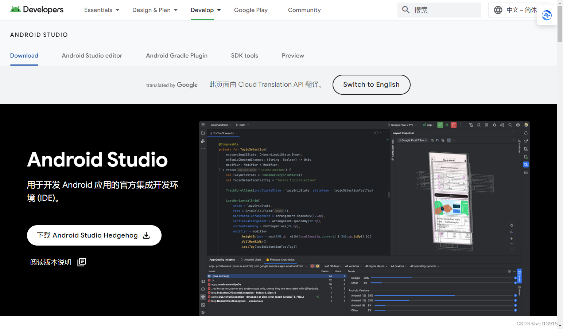
Task: Click the blue floating extension icon
Action: (x=547, y=15)
